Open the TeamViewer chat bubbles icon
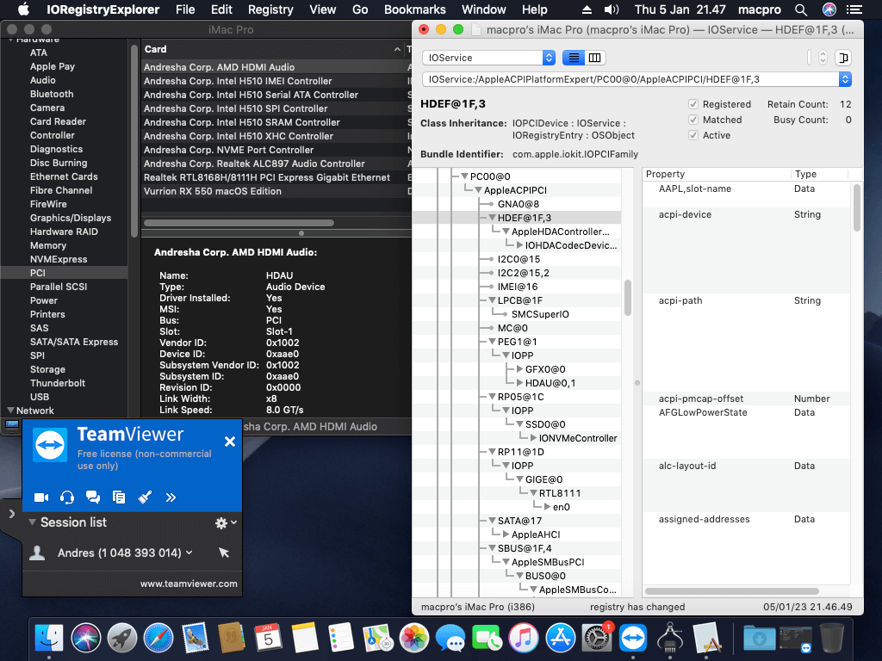The width and height of the screenshot is (882, 661). click(x=93, y=497)
